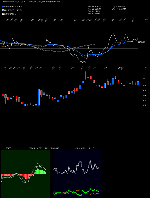Click the magenta DOW PT legend swatch

pos(3,14)
